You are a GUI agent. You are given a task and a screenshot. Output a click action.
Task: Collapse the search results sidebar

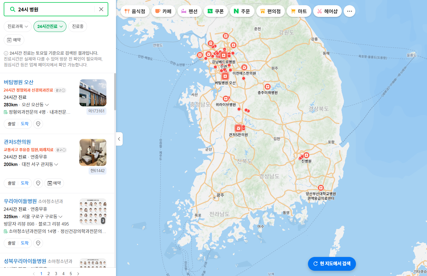[x=119, y=139]
